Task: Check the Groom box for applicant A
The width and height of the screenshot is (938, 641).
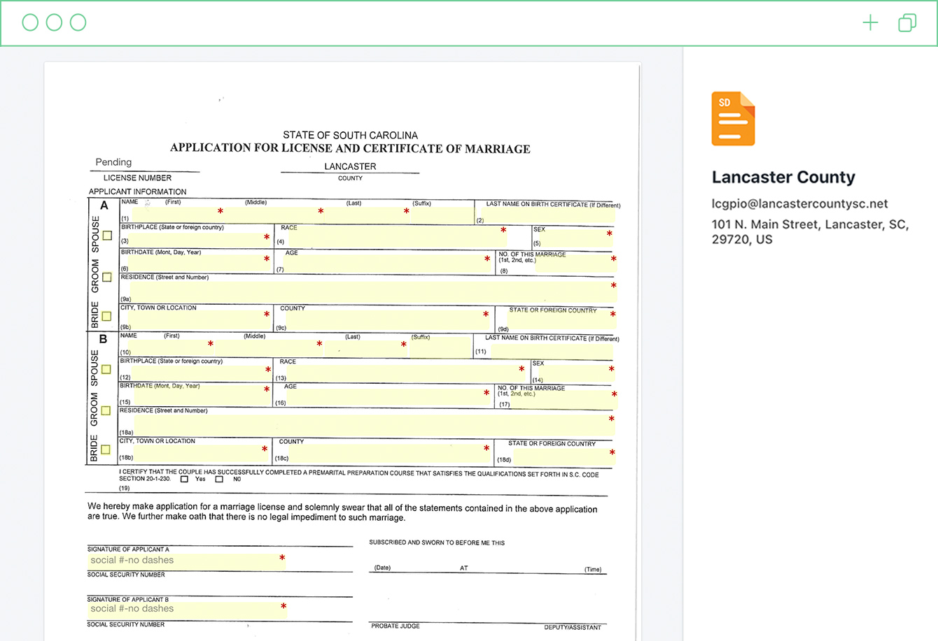Action: [x=107, y=277]
